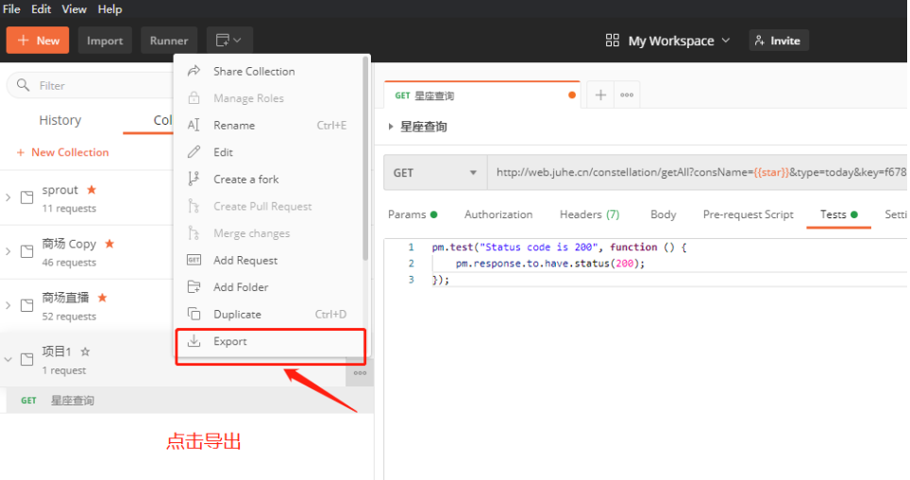Select the GET 星座查询 request tab
This screenshot has width=910, height=480.
coord(481,95)
